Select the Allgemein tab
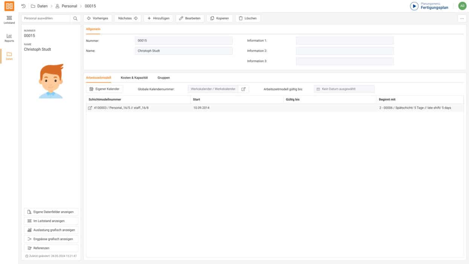 (93, 29)
